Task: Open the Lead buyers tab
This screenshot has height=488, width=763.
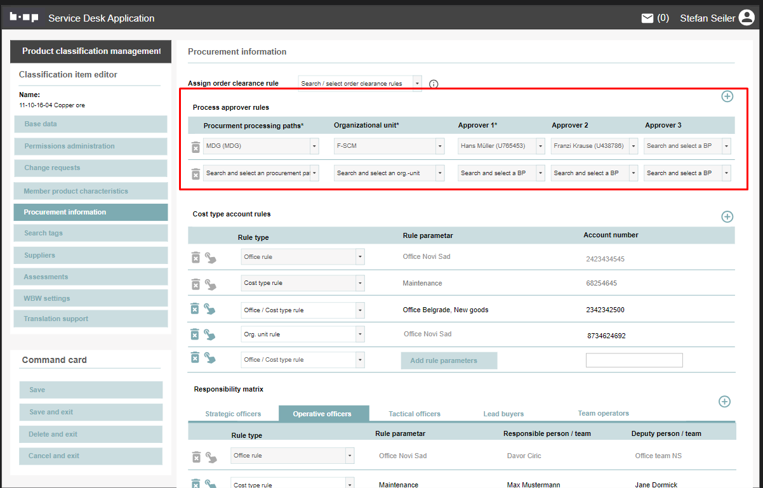Action: click(x=503, y=414)
